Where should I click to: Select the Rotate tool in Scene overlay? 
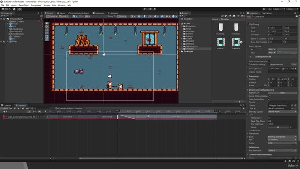click(47, 30)
